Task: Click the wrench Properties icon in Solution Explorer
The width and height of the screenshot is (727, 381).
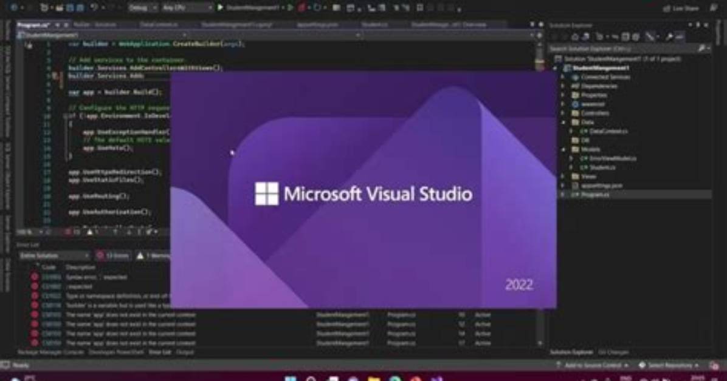Action: tap(669, 37)
